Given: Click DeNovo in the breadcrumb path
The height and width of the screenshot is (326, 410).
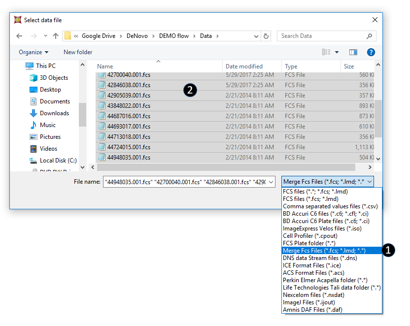Looking at the screenshot, I should pos(139,36).
